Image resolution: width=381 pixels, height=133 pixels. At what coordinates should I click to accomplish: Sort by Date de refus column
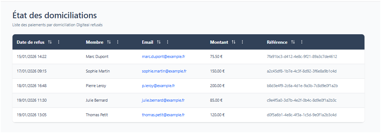pyautogui.click(x=50, y=42)
